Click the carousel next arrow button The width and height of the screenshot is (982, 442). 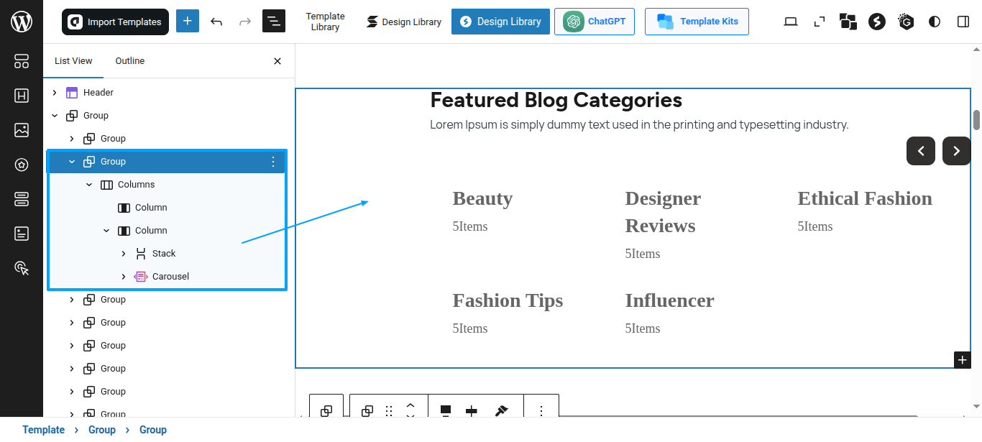pos(956,151)
